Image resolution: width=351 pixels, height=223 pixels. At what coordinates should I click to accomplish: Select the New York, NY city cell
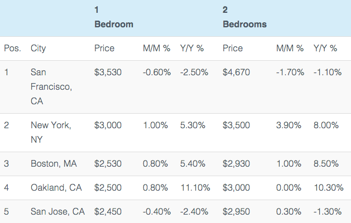point(51,133)
